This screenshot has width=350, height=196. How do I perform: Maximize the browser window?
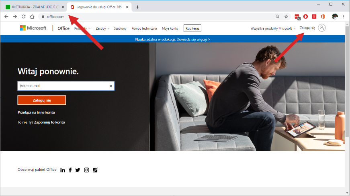[x=331, y=4]
